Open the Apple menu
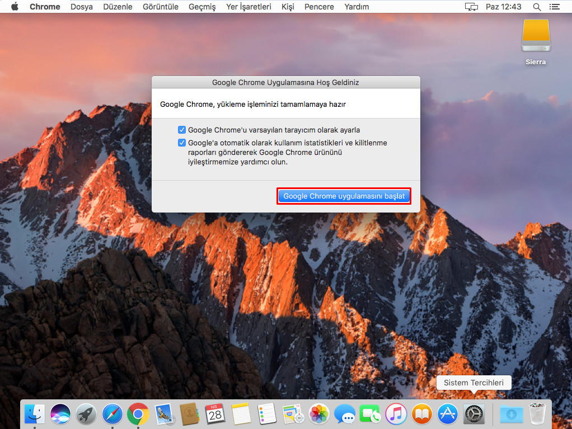Screen dimensions: 572x429 pos(15,7)
